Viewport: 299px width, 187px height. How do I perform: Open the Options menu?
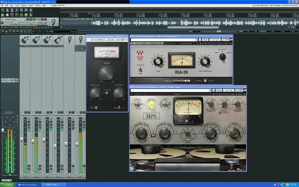coord(24,5)
